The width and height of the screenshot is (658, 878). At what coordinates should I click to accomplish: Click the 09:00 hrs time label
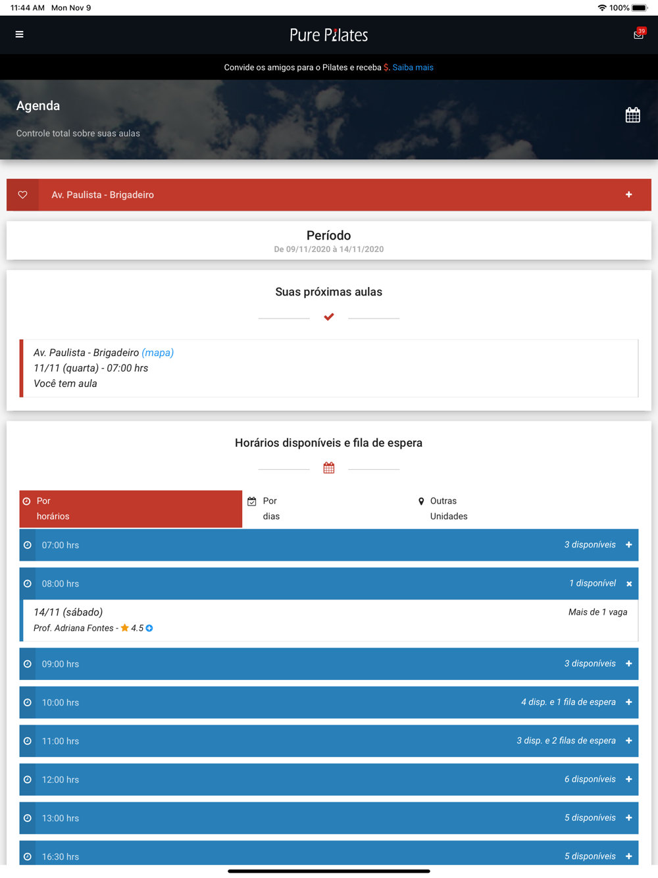tap(61, 664)
